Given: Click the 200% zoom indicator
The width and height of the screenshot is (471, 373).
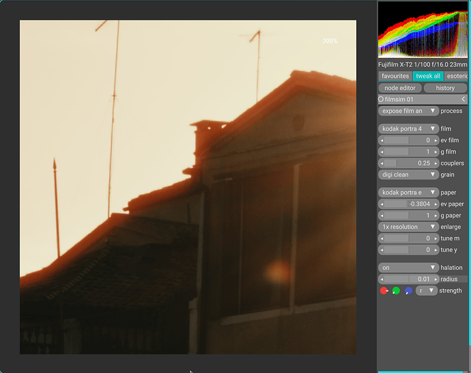Looking at the screenshot, I should (330, 41).
